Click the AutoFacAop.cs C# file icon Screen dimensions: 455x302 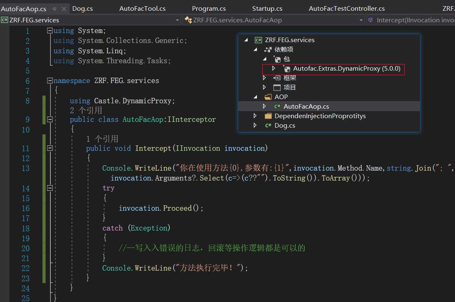277,107
